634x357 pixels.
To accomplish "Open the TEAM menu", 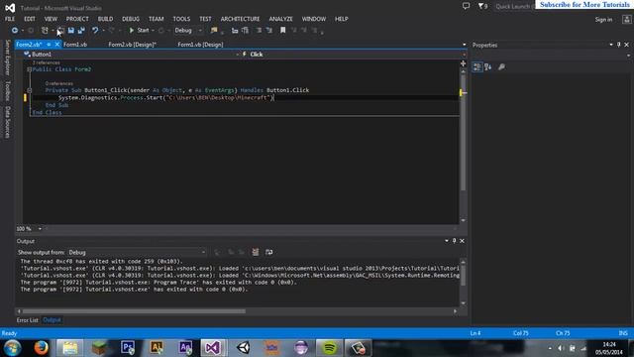I will click(x=157, y=19).
